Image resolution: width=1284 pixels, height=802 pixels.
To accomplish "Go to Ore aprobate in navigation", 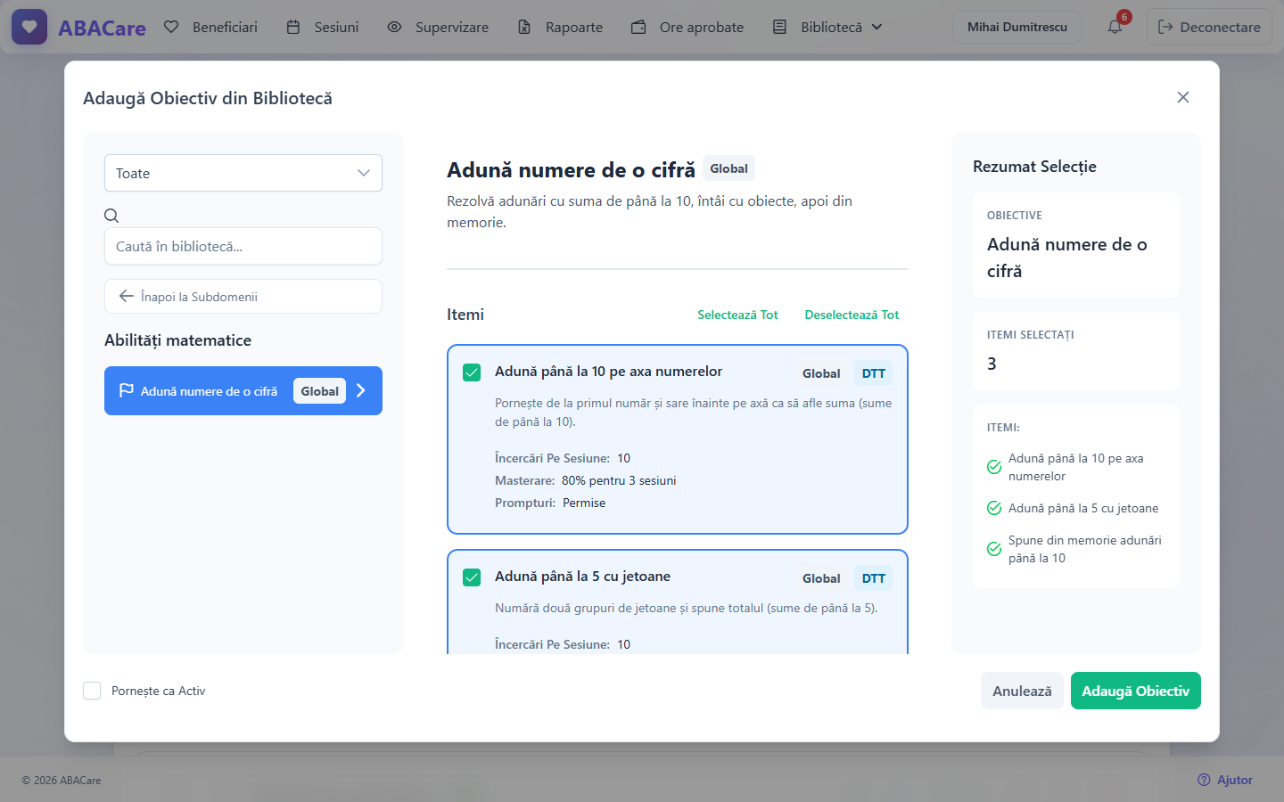I will 687,27.
